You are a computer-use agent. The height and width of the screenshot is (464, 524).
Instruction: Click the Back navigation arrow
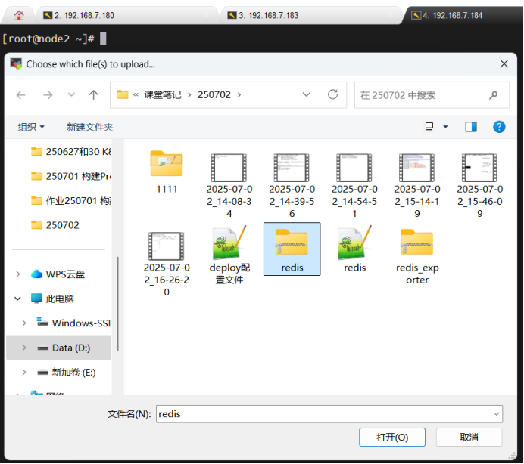click(21, 95)
